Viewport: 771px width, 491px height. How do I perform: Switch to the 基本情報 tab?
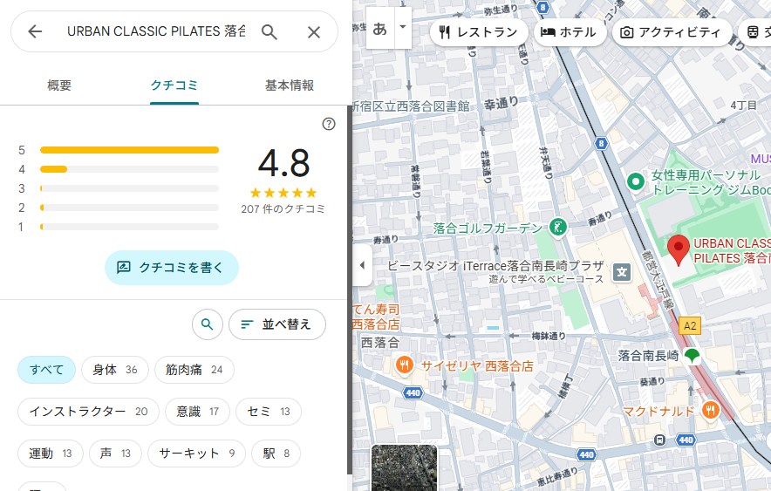[290, 85]
